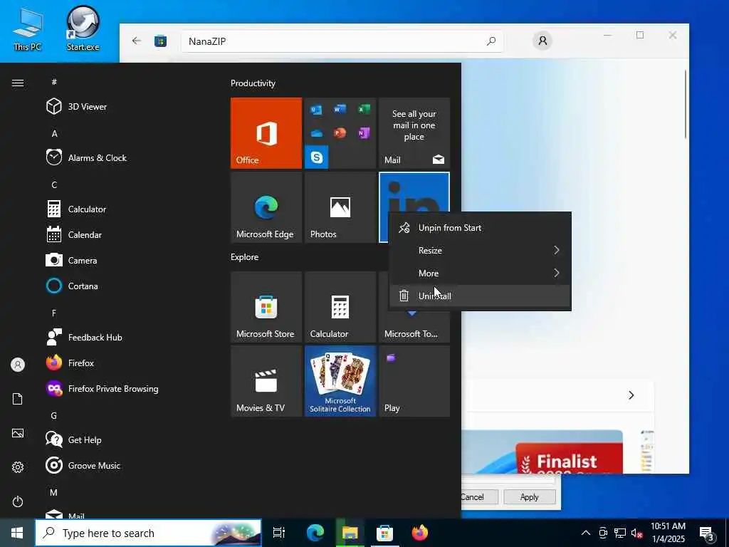Screen dimensions: 729x547
Task: Open Movies & TV tile
Action: click(266, 381)
